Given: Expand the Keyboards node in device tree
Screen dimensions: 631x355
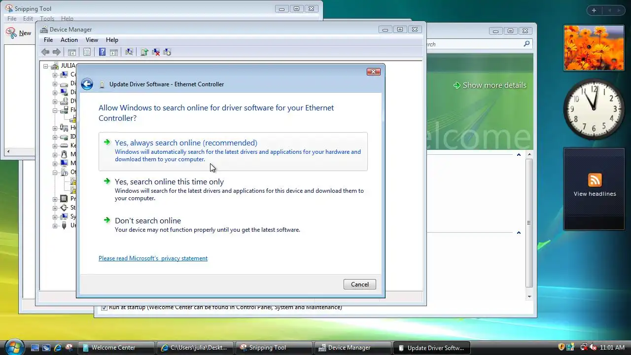Looking at the screenshot, I should coord(55,146).
